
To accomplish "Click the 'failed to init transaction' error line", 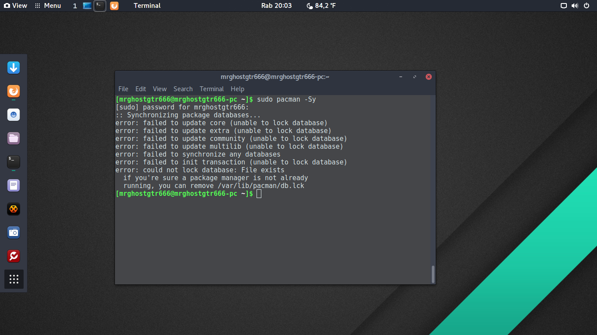I will pyautogui.click(x=231, y=162).
